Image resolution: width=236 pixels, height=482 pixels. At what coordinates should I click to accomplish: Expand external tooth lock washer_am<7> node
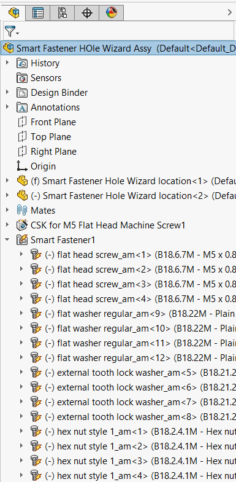click(x=21, y=402)
